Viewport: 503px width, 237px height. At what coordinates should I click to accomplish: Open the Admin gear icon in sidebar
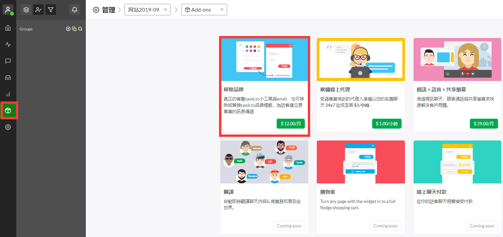tap(8, 127)
